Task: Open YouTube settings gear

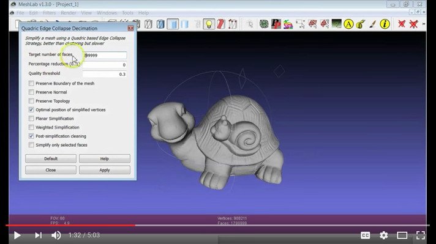Action: point(384,235)
